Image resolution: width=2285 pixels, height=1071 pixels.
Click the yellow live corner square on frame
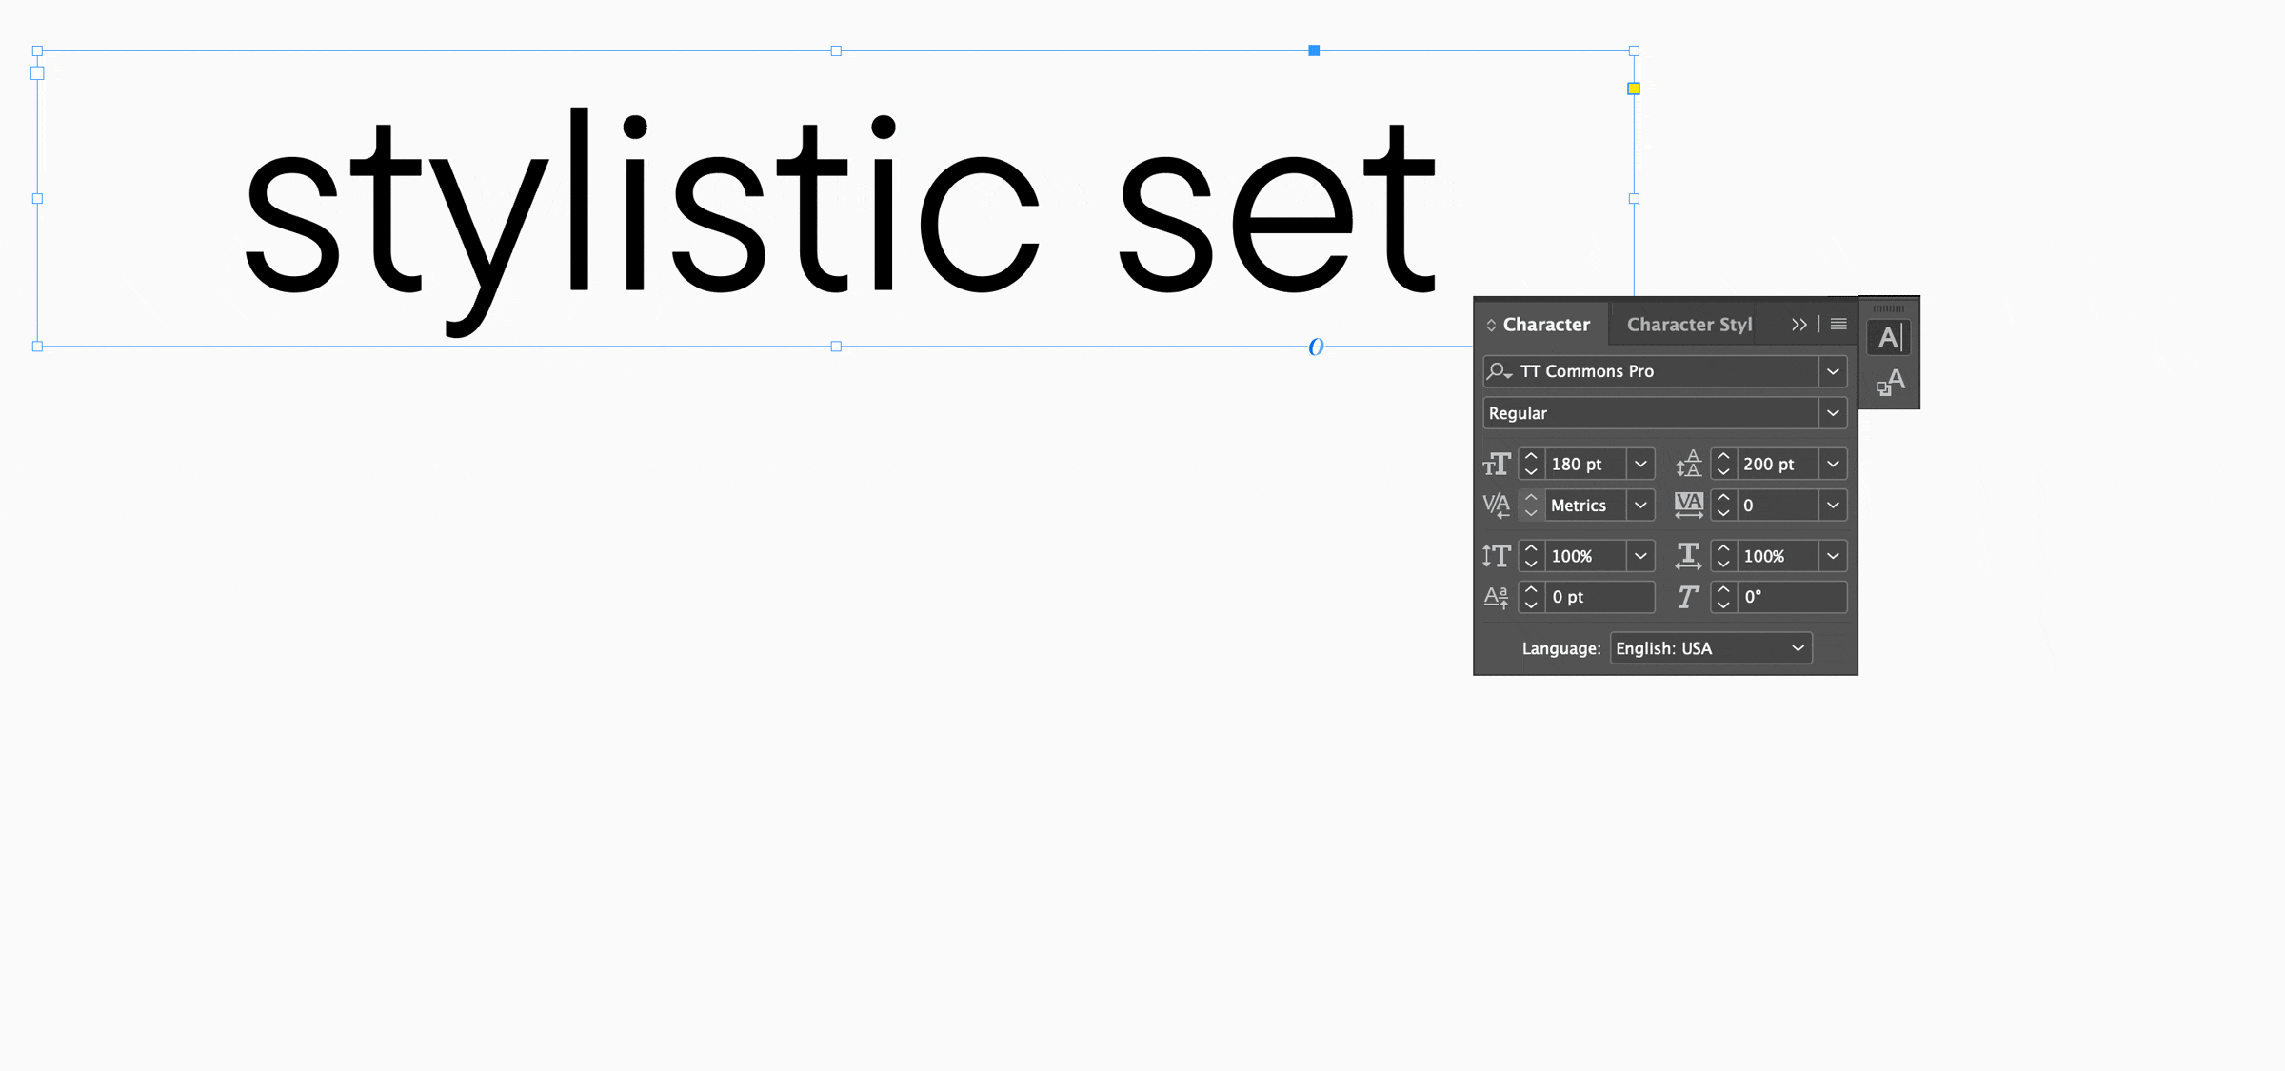coord(1634,89)
